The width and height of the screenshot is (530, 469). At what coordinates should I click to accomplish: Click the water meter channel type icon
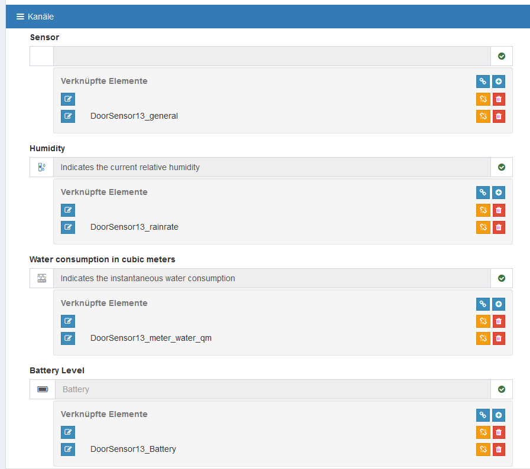(41, 278)
